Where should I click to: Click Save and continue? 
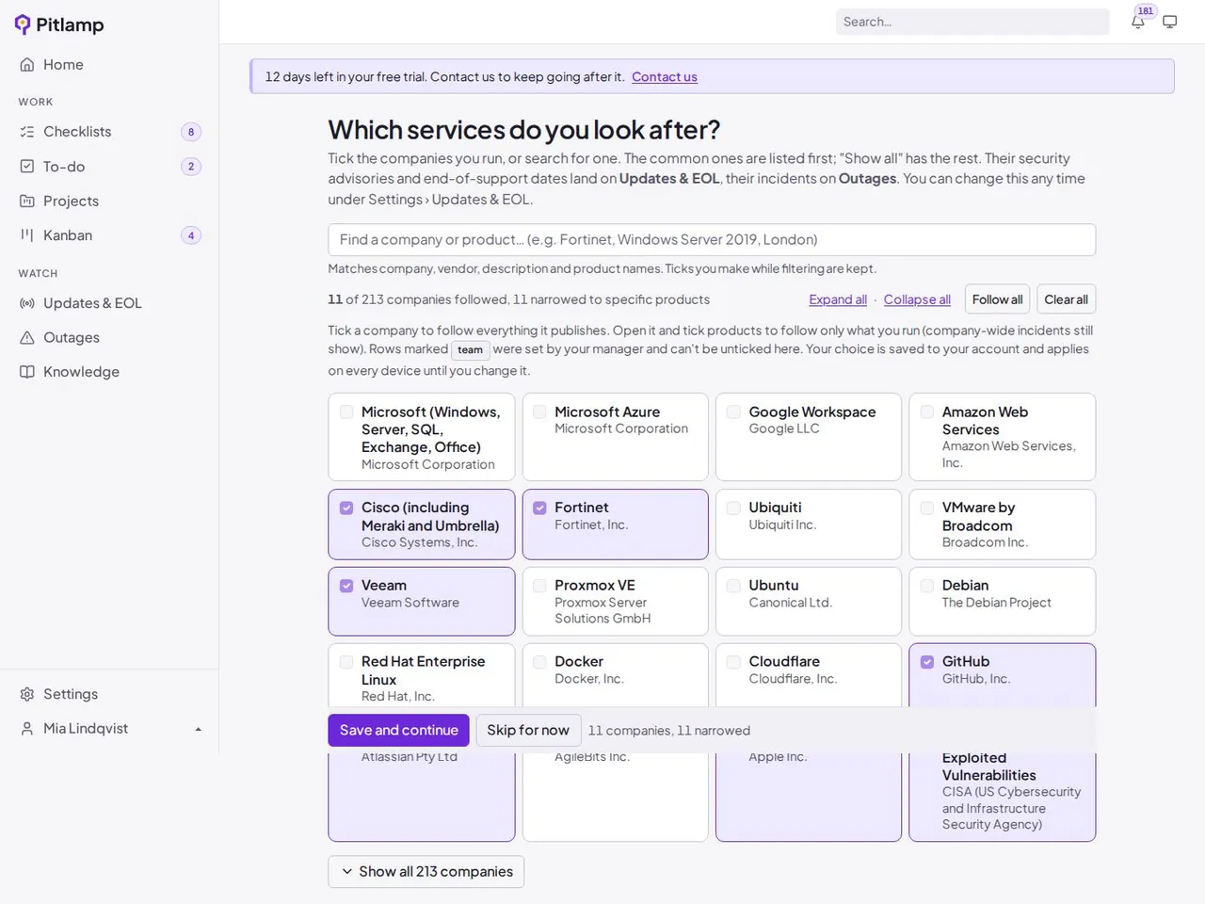coord(399,731)
